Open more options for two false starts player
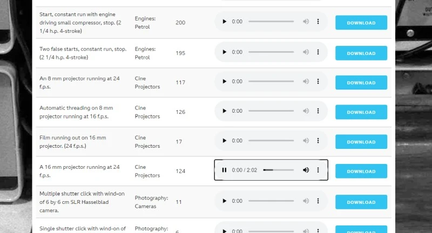This screenshot has width=432, height=233. click(x=318, y=52)
